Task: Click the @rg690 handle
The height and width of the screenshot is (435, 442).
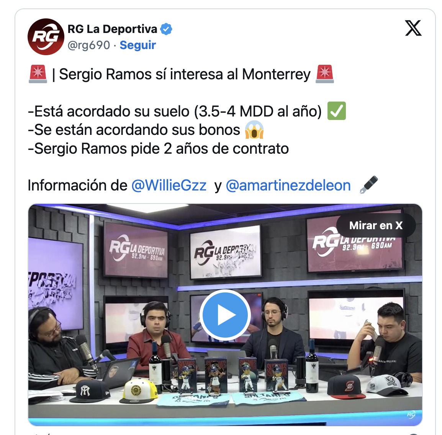Action: [x=89, y=45]
